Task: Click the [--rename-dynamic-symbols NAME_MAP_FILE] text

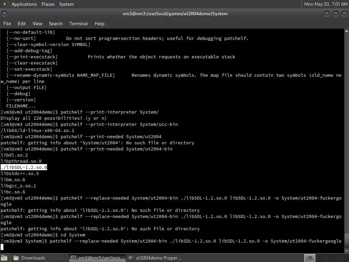Action: [x=61, y=75]
